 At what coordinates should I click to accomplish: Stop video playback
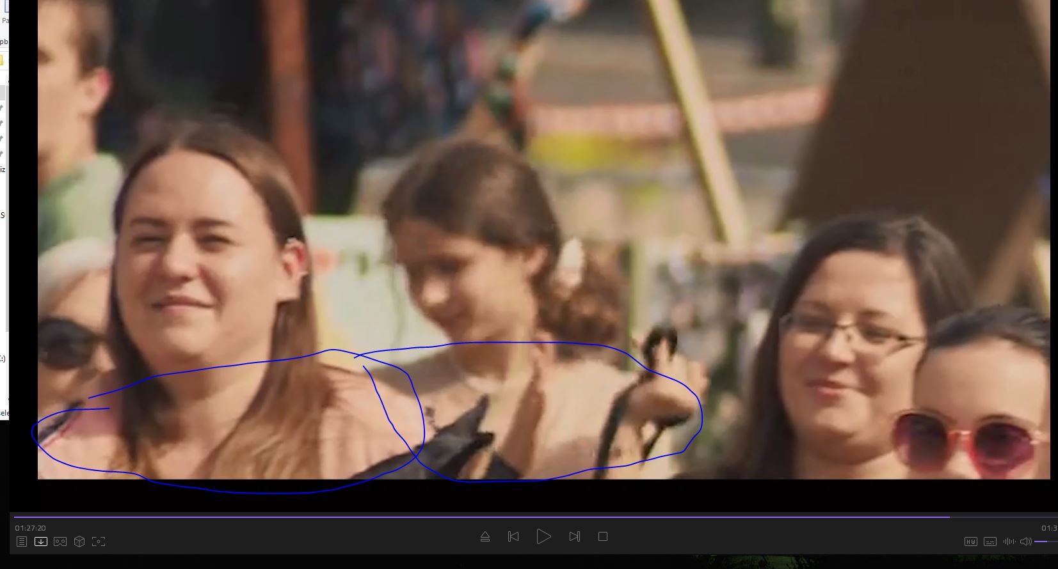click(603, 536)
